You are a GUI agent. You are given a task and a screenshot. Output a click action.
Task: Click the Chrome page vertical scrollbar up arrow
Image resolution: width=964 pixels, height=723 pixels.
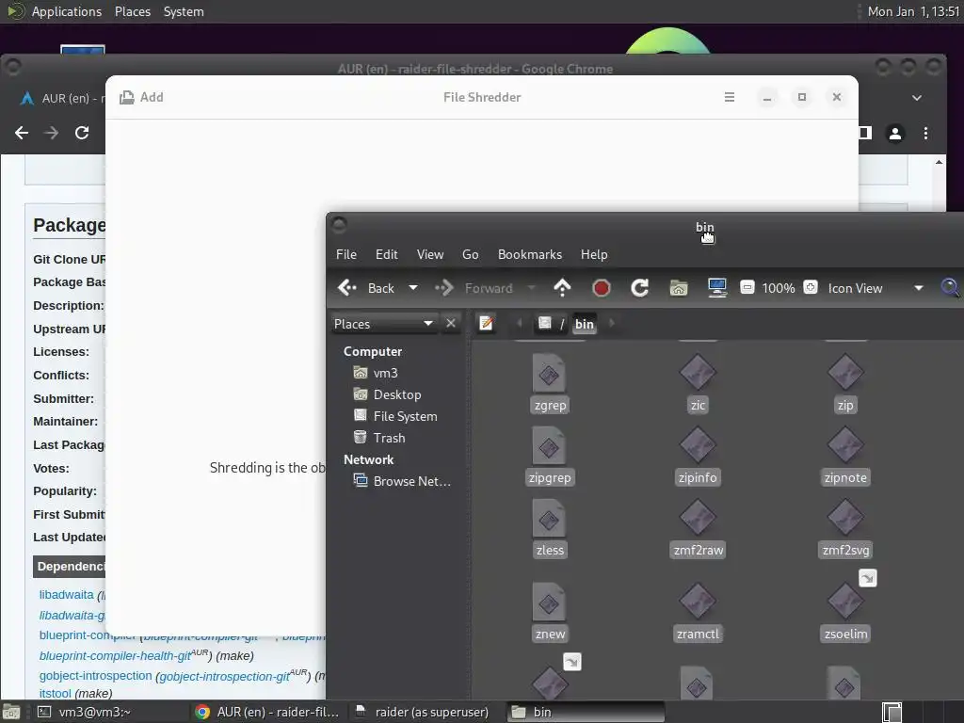[x=939, y=162]
